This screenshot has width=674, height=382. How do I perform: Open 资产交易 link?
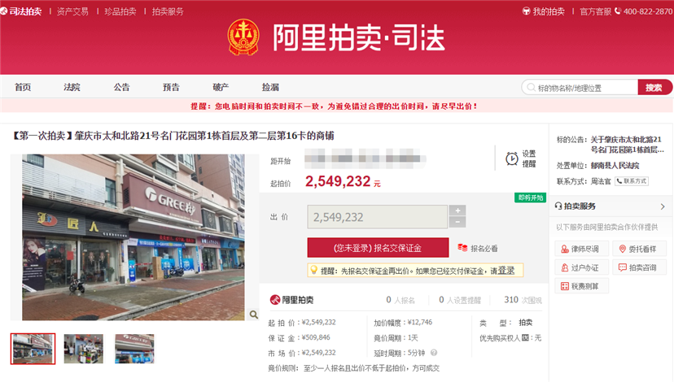point(72,11)
